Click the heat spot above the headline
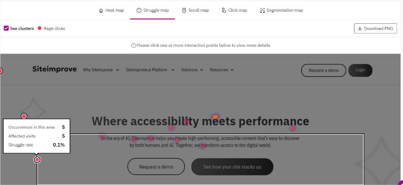Viewport: 403px width, 185px height. pos(216,117)
